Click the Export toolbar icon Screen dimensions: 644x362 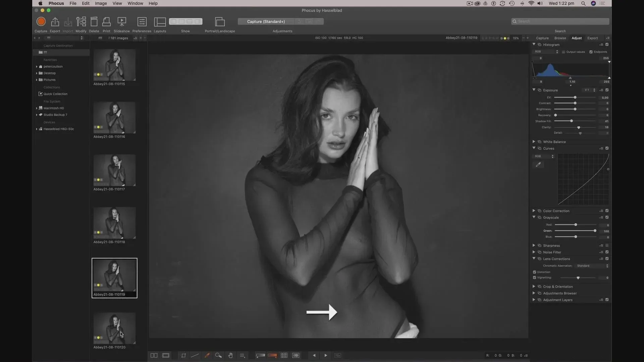(55, 22)
